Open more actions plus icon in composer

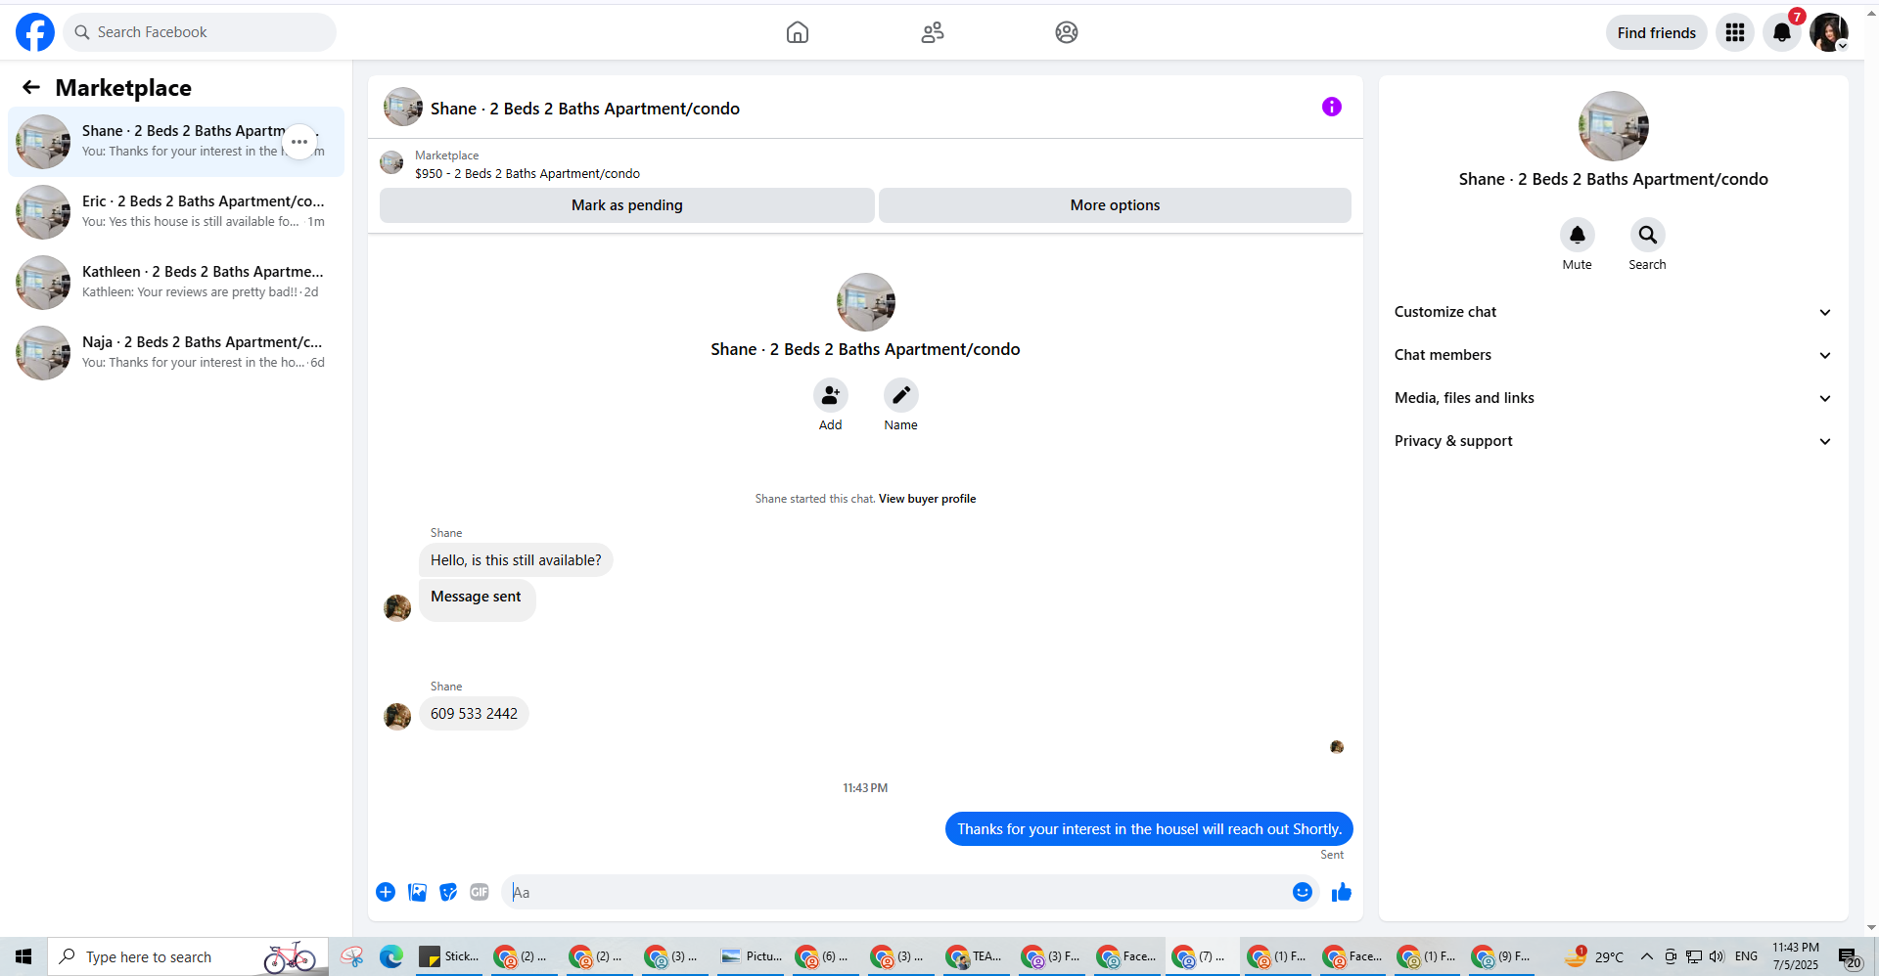coord(386,892)
